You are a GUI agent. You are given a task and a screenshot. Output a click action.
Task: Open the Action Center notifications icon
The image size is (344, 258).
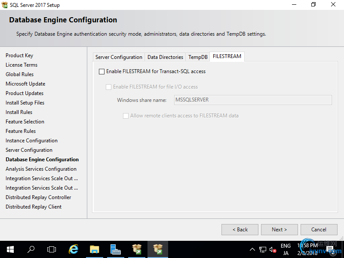click(331, 250)
